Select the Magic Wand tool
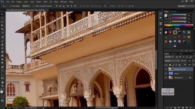 [2, 25]
